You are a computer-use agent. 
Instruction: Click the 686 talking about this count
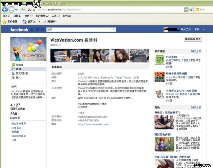pos(14,114)
